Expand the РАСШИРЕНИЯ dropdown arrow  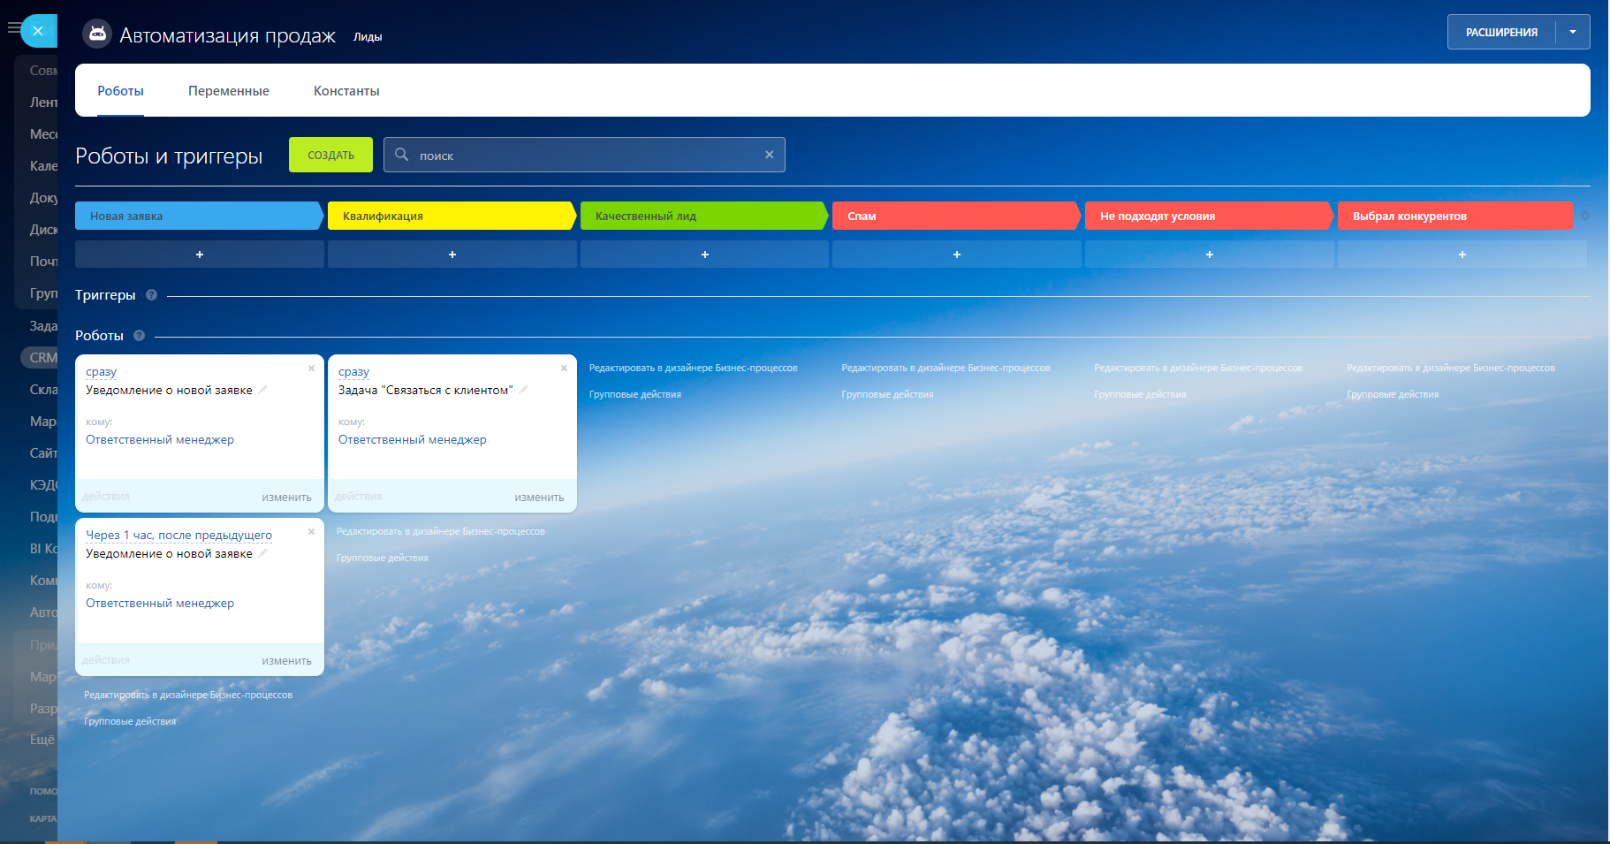1573,32
